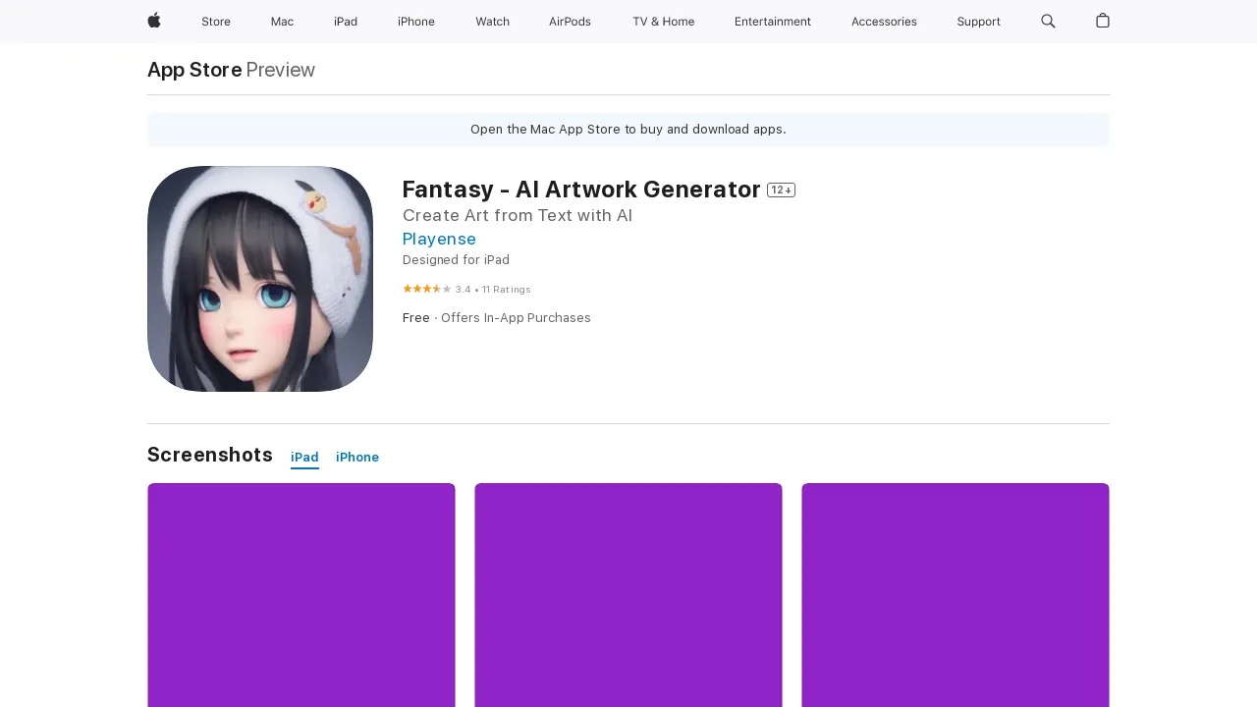The height and width of the screenshot is (707, 1257).
Task: Click 'Offers In-App Purchases' text
Action: (516, 318)
